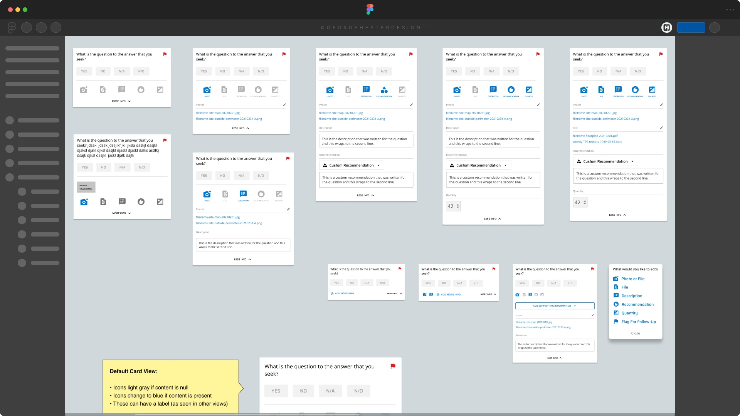Open the three-dots menu at top right
This screenshot has height=416, width=740.
pyautogui.click(x=730, y=10)
